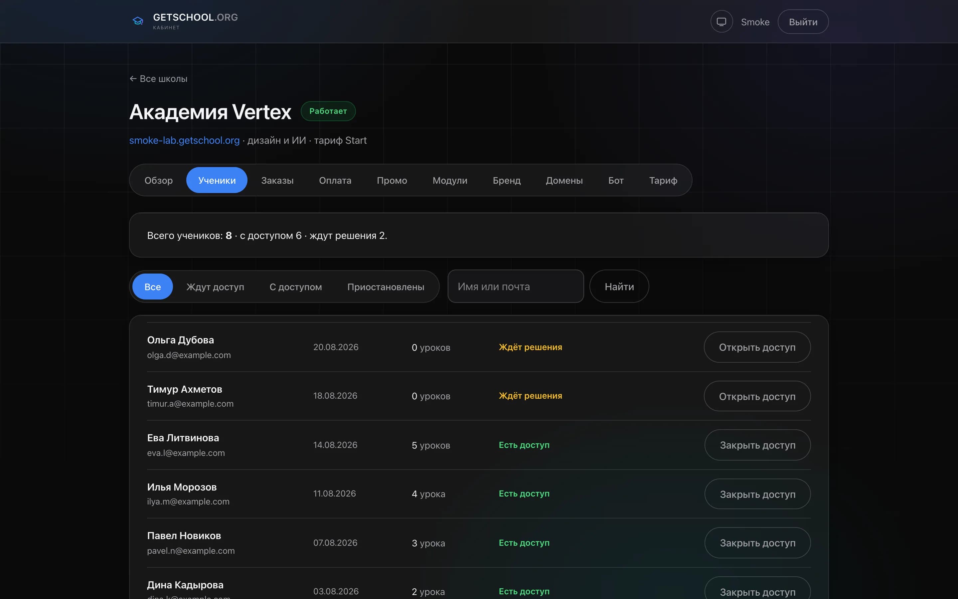Screen dimensions: 958x599
Task: Click the 4 урока lesson count
Action: pyautogui.click(x=428, y=494)
